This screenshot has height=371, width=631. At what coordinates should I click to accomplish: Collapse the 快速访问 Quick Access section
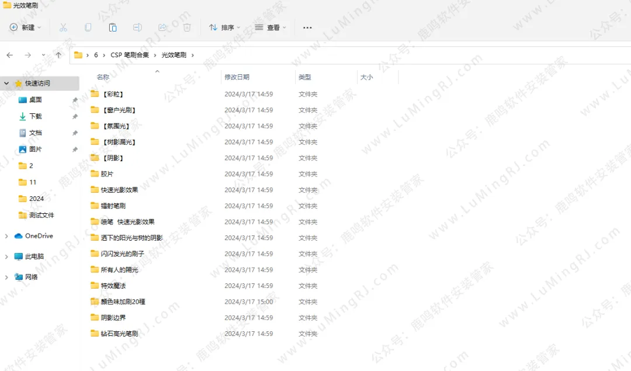tap(6, 84)
